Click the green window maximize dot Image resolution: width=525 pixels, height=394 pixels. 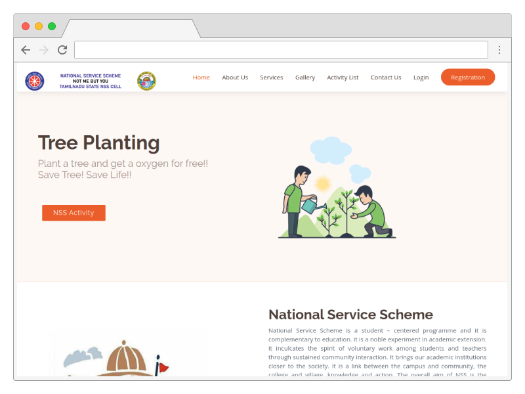[52, 26]
